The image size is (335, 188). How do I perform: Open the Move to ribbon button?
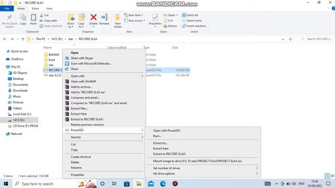click(x=71, y=21)
